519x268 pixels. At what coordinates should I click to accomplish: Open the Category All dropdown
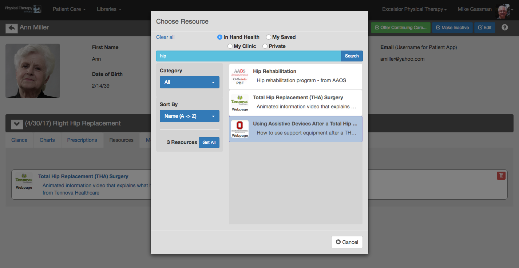pyautogui.click(x=190, y=82)
